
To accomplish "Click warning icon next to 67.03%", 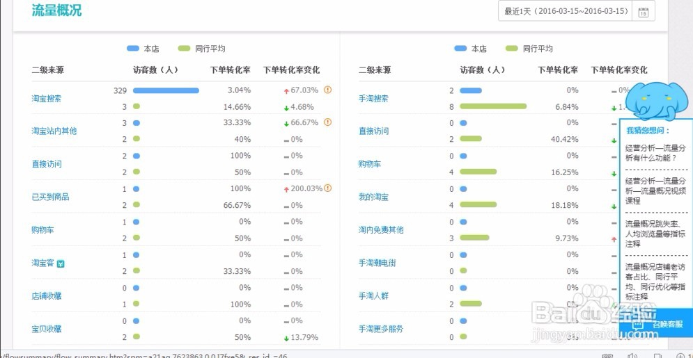I will [327, 90].
